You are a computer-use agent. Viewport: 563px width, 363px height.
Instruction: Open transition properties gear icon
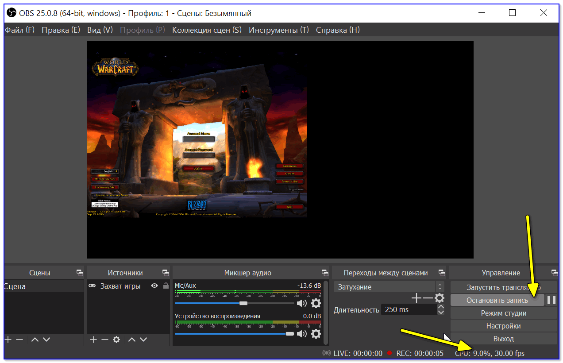click(440, 298)
